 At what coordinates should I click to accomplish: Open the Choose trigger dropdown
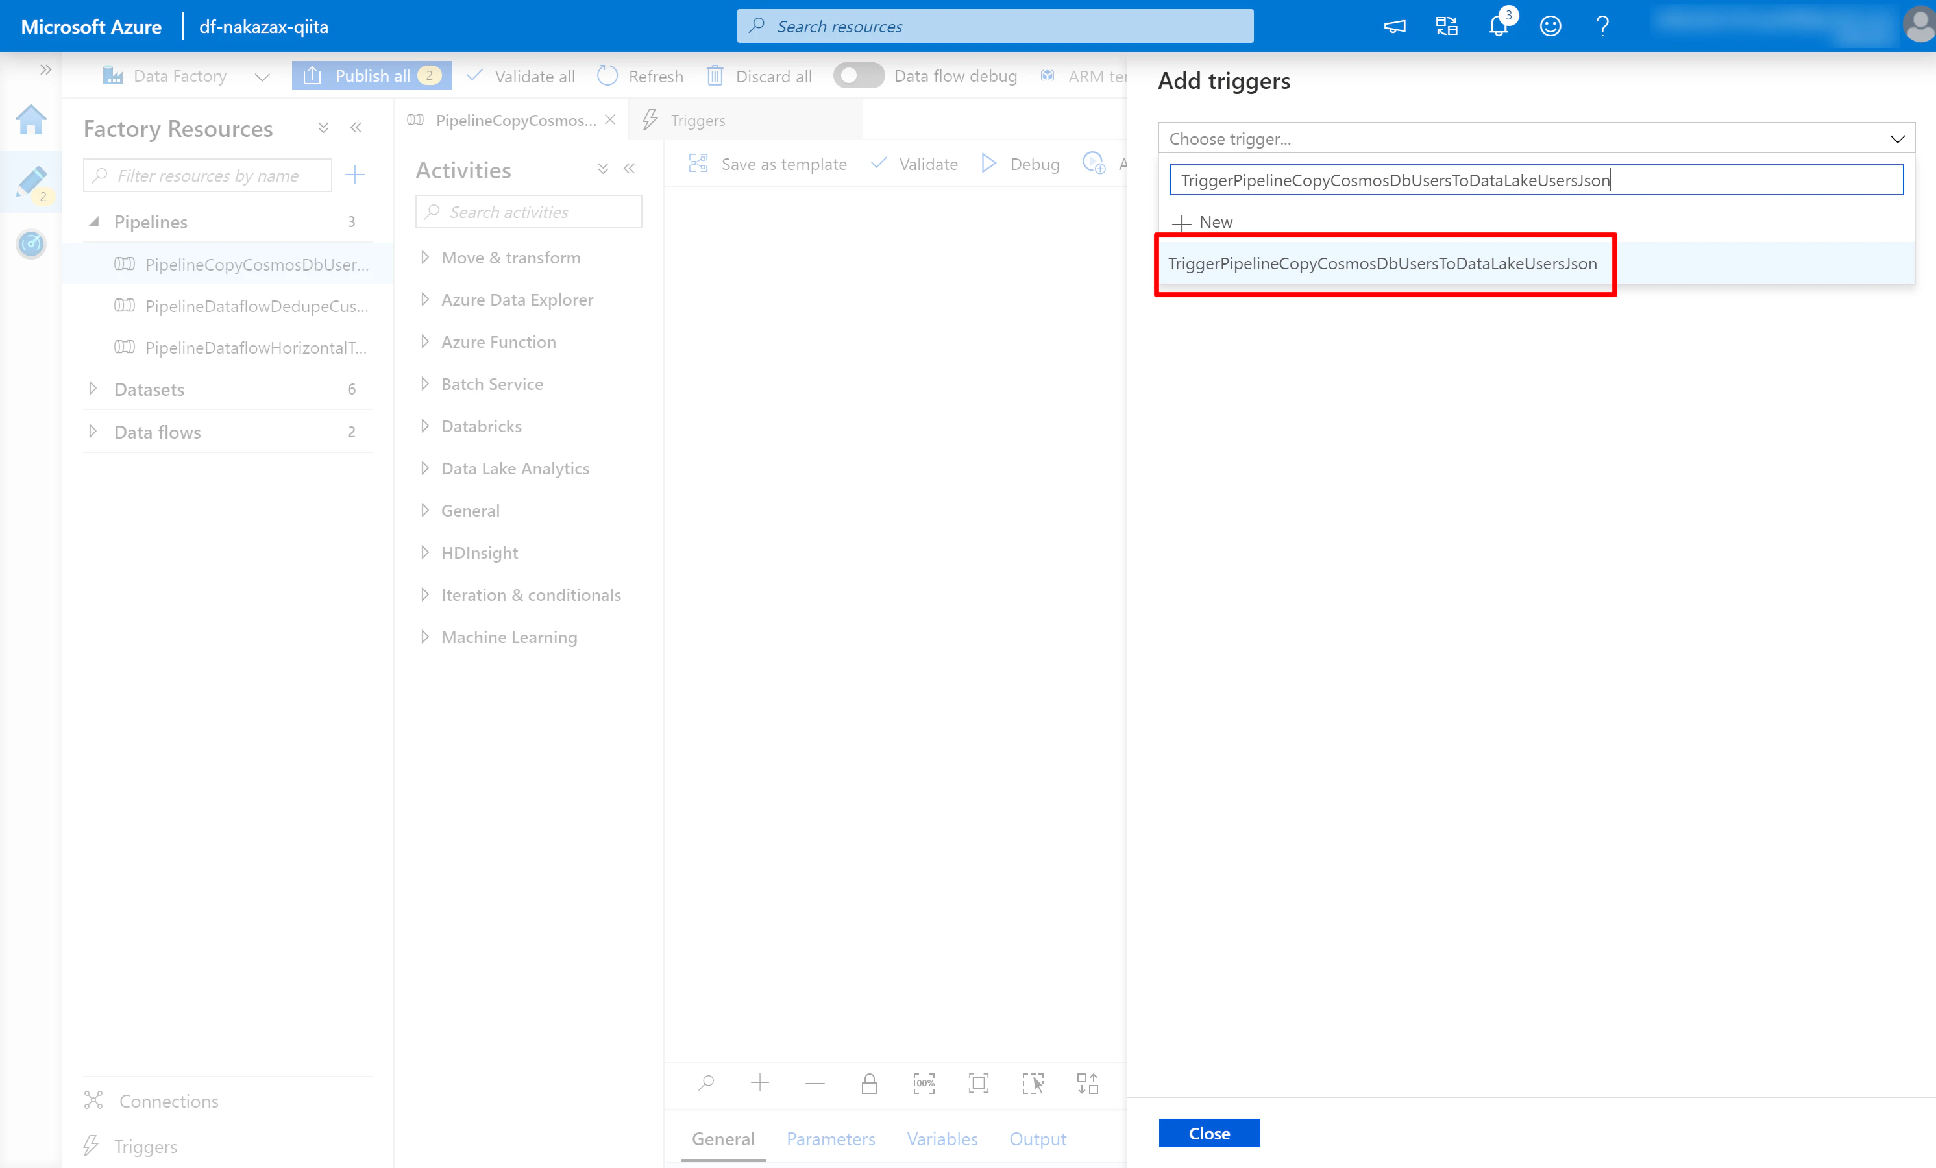tap(1536, 138)
